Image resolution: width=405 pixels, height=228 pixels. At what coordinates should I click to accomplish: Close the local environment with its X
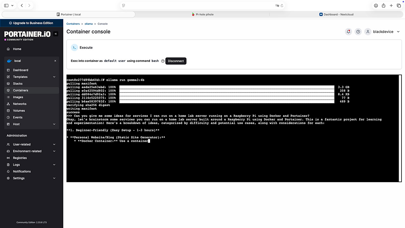(x=55, y=60)
